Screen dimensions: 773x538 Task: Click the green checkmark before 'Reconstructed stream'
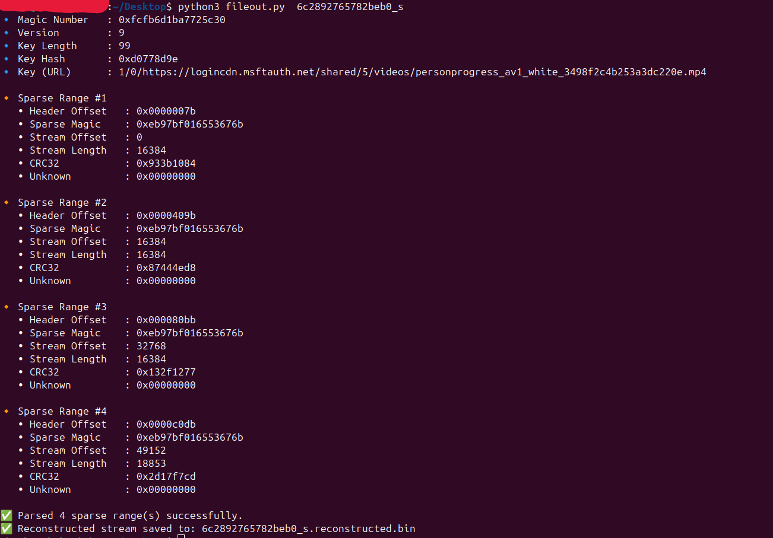click(x=6, y=529)
